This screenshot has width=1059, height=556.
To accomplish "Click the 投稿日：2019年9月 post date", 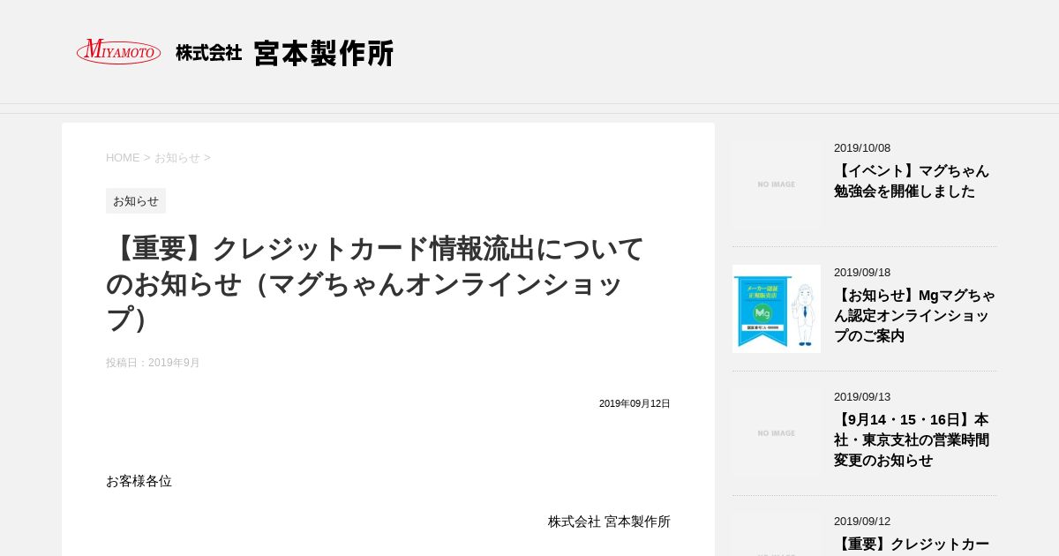I will click(153, 363).
